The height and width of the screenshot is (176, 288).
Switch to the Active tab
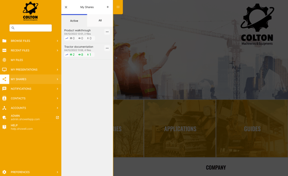(74, 21)
